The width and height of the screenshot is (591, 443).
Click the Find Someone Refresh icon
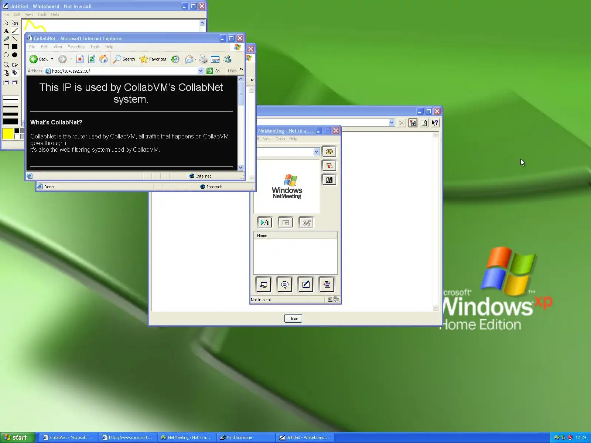[x=424, y=123]
